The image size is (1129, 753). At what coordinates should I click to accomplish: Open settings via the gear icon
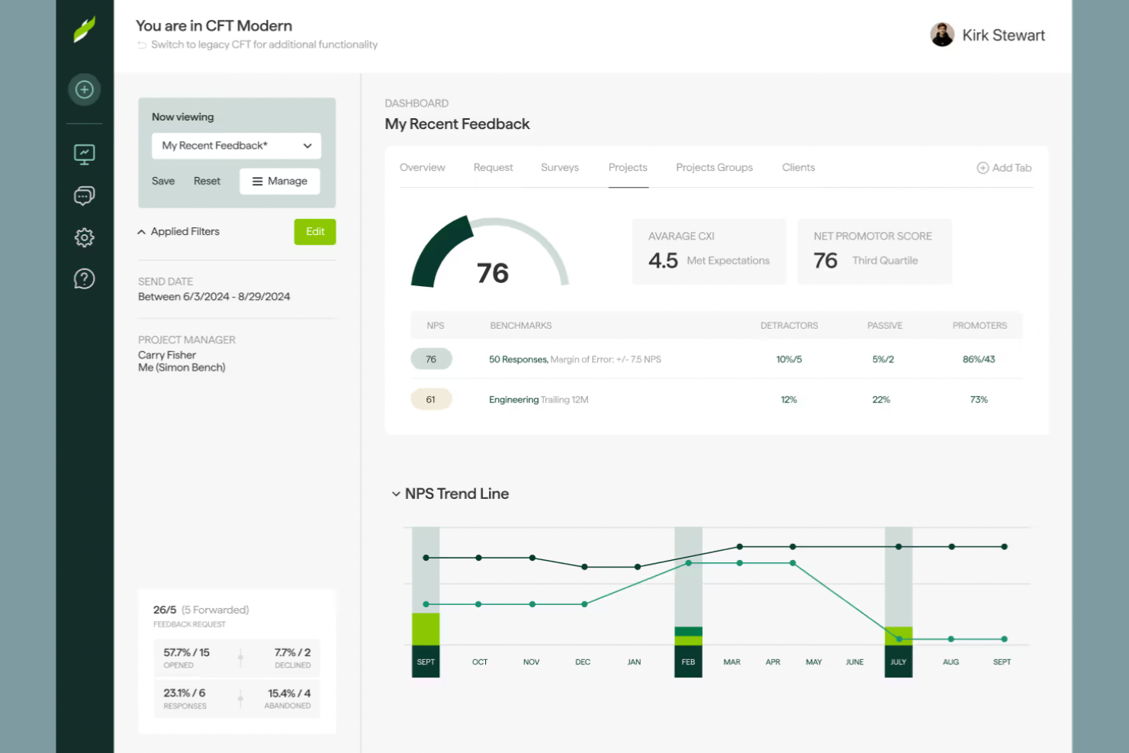(x=84, y=237)
